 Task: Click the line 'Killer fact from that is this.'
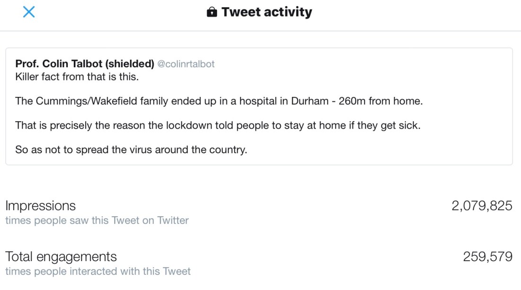pos(77,77)
